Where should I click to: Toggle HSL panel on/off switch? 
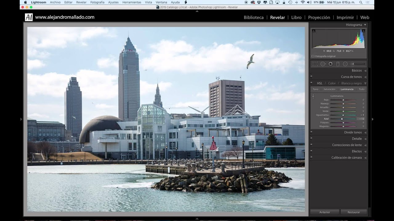[x=311, y=83]
